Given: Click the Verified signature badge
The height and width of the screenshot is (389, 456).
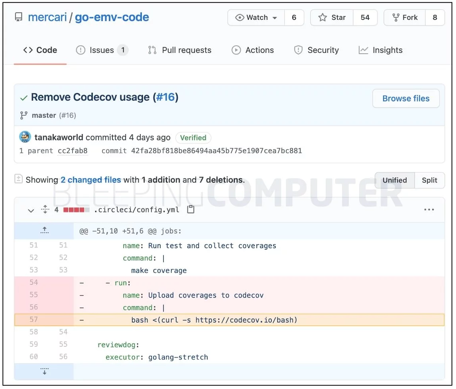Looking at the screenshot, I should tap(193, 138).
